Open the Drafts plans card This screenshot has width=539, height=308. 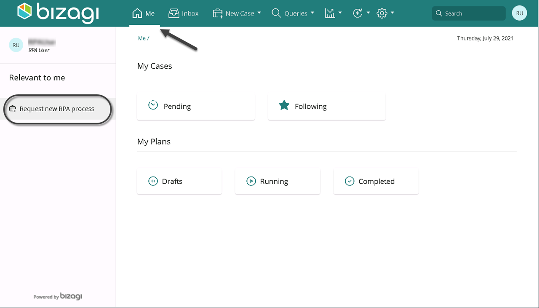[x=179, y=181]
